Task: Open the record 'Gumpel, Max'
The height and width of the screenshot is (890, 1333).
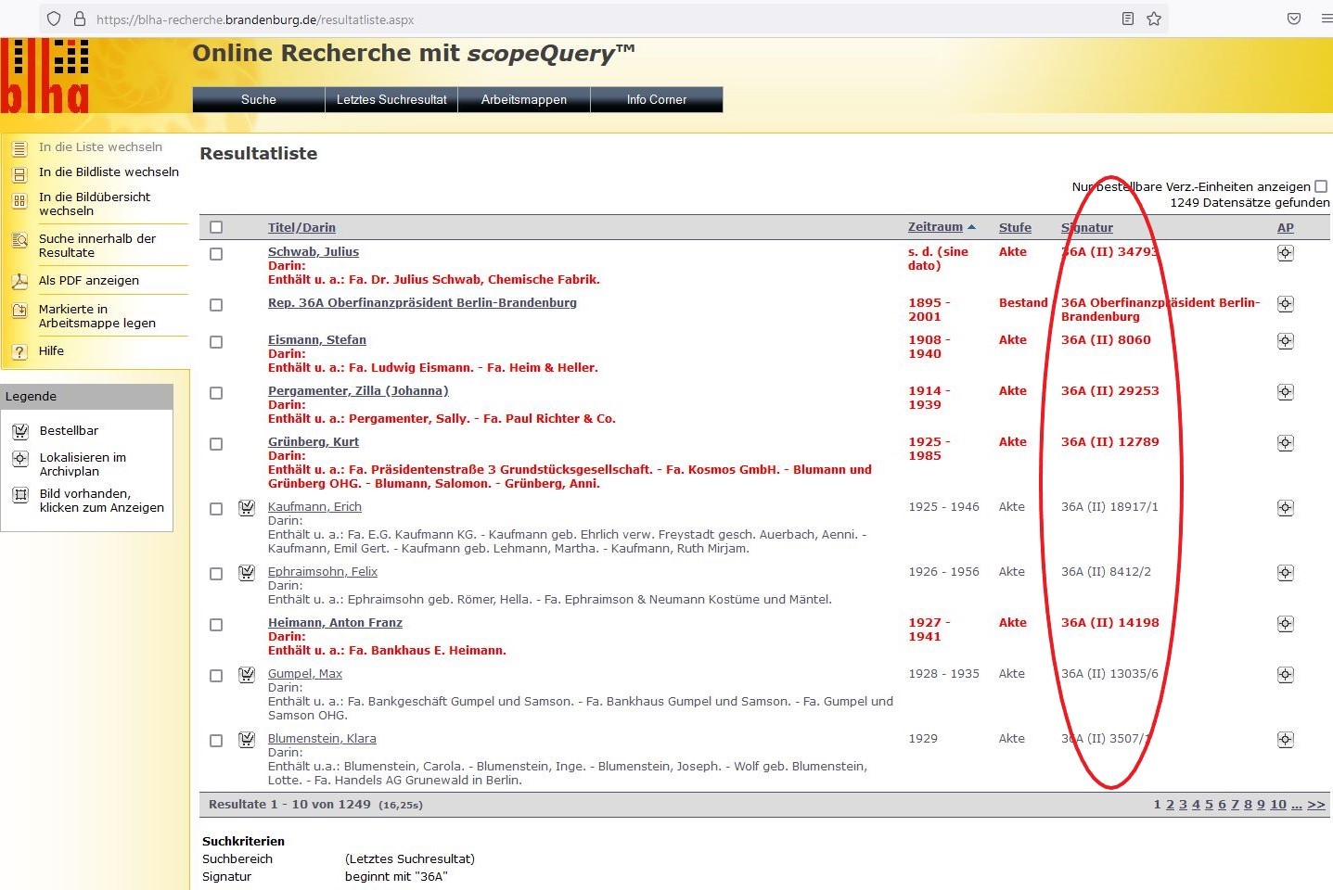Action: coord(305,674)
